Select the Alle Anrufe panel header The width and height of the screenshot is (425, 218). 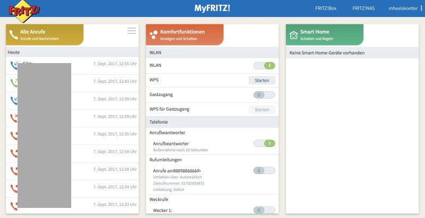pyautogui.click(x=45, y=35)
